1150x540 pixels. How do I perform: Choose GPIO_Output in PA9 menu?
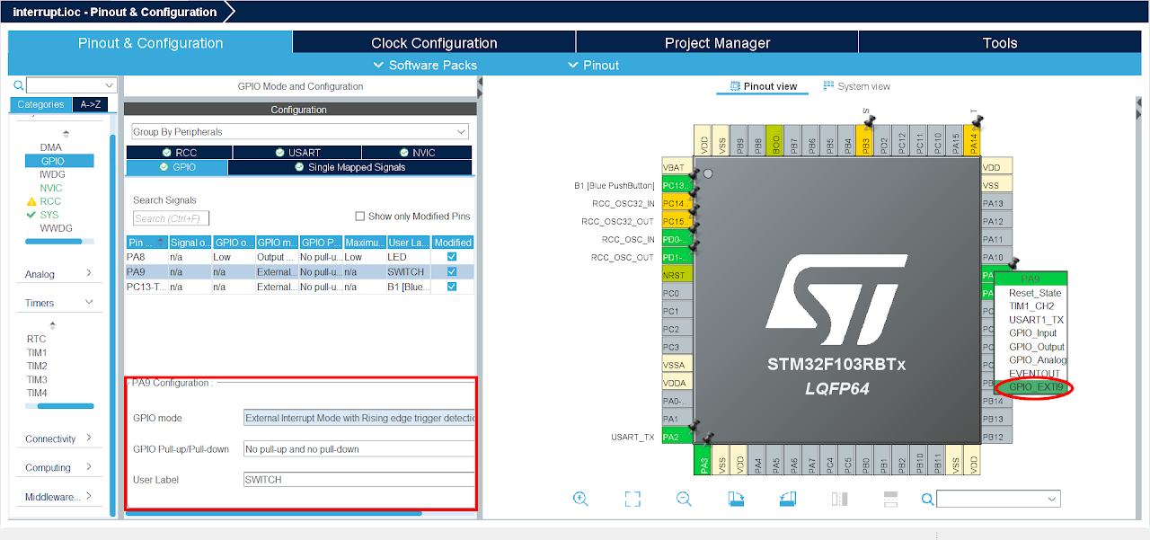coord(1036,347)
